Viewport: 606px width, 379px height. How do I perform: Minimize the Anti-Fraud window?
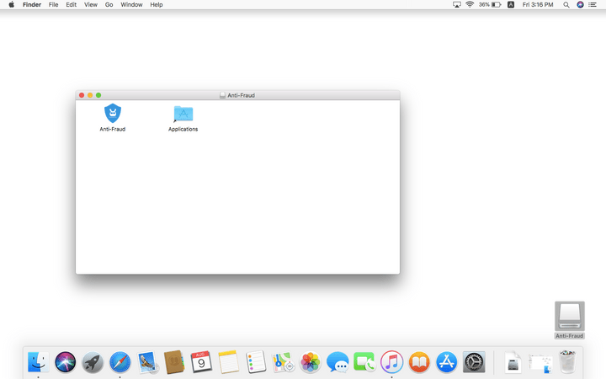90,95
